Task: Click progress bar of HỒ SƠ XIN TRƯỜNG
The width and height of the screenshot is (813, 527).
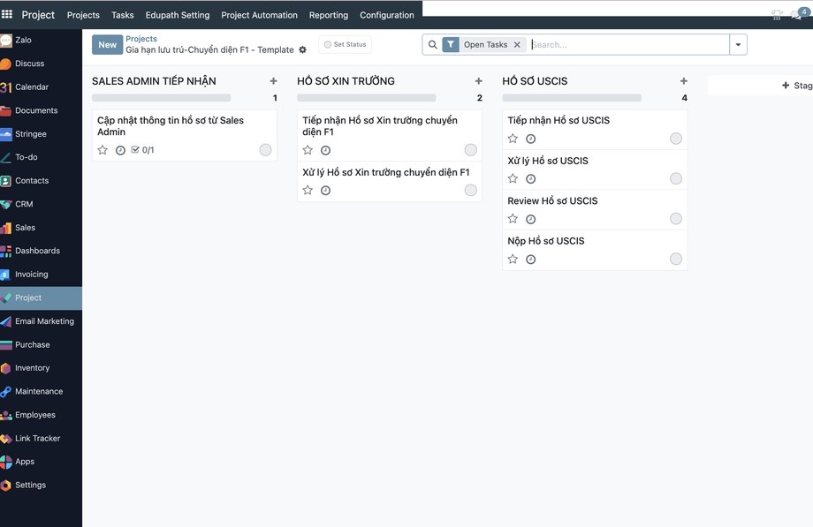Action: [367, 98]
